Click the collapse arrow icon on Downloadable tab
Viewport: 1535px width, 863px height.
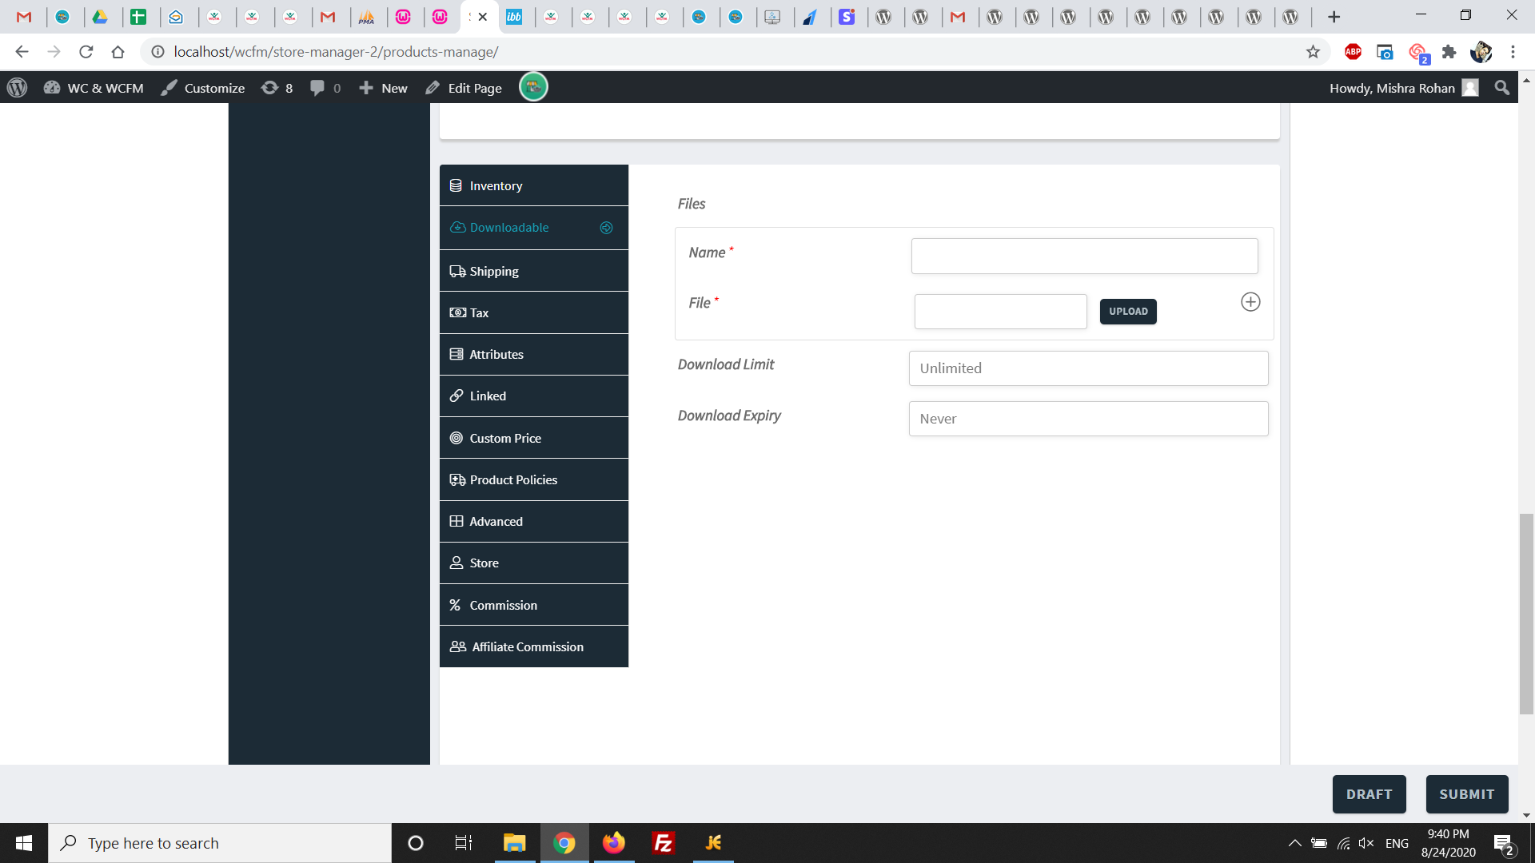(x=606, y=228)
